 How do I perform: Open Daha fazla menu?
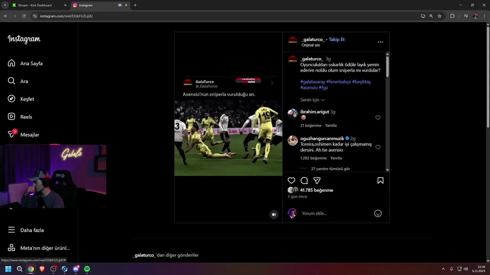pyautogui.click(x=26, y=230)
